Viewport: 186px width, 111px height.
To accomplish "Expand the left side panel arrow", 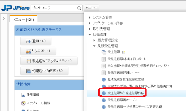I will click(x=4, y=18).
